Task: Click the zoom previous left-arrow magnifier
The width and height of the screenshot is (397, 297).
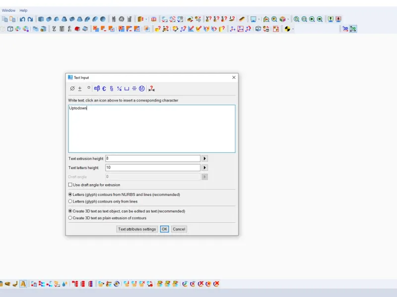Action: [312, 19]
